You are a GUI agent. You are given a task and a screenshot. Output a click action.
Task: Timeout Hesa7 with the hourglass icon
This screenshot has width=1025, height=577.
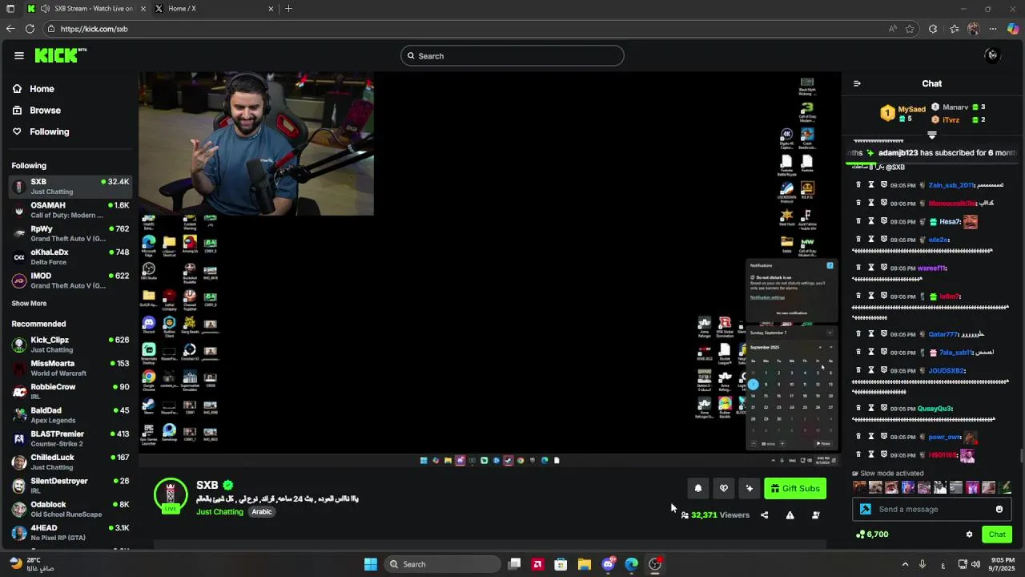[871, 222]
